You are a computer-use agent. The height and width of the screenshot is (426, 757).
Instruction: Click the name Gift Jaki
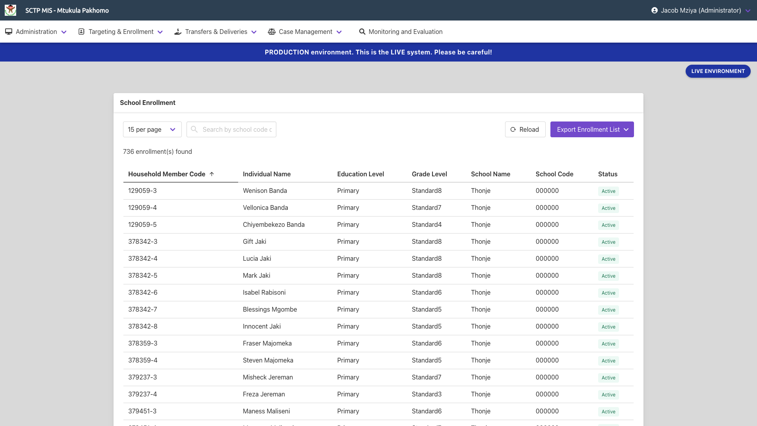click(x=254, y=241)
